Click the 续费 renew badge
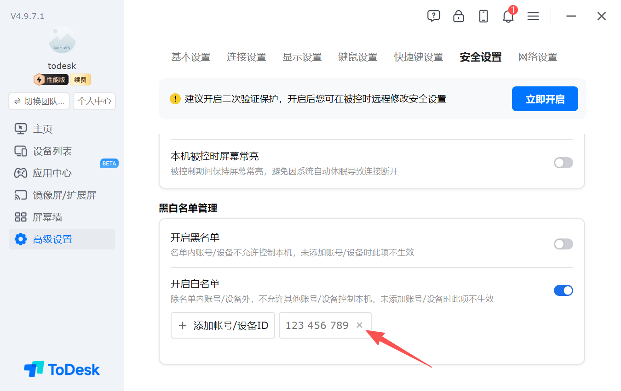The height and width of the screenshot is (391, 621). click(x=80, y=79)
